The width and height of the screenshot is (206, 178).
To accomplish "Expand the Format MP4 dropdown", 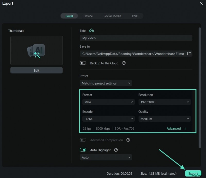I will pos(108,102).
